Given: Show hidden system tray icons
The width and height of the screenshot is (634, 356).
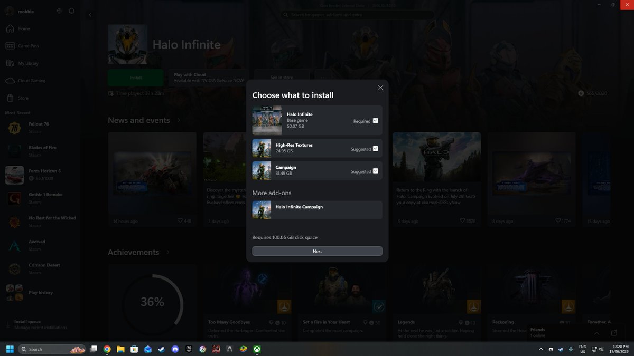Looking at the screenshot, I should pyautogui.click(x=541, y=349).
